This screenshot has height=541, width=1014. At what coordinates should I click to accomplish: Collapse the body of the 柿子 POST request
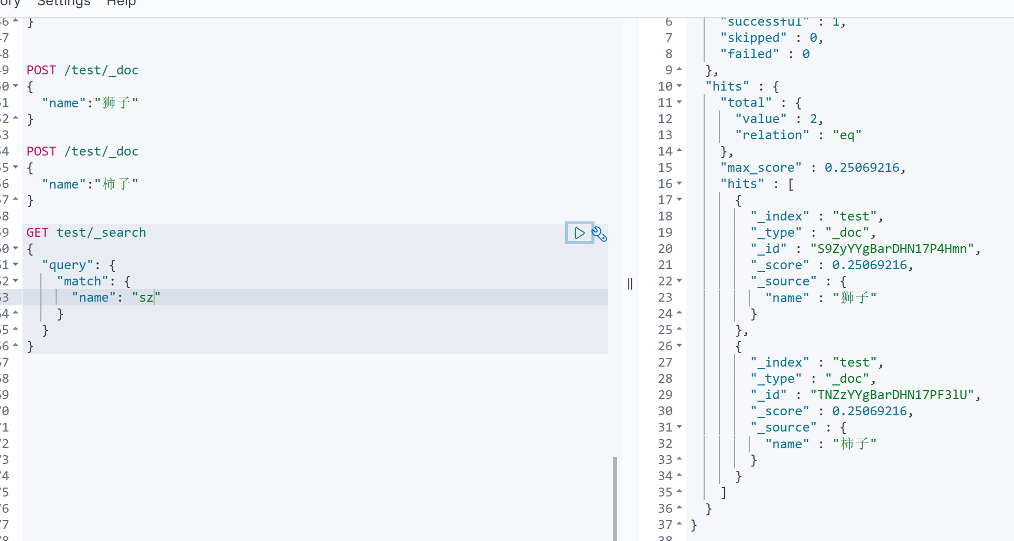[x=16, y=167]
